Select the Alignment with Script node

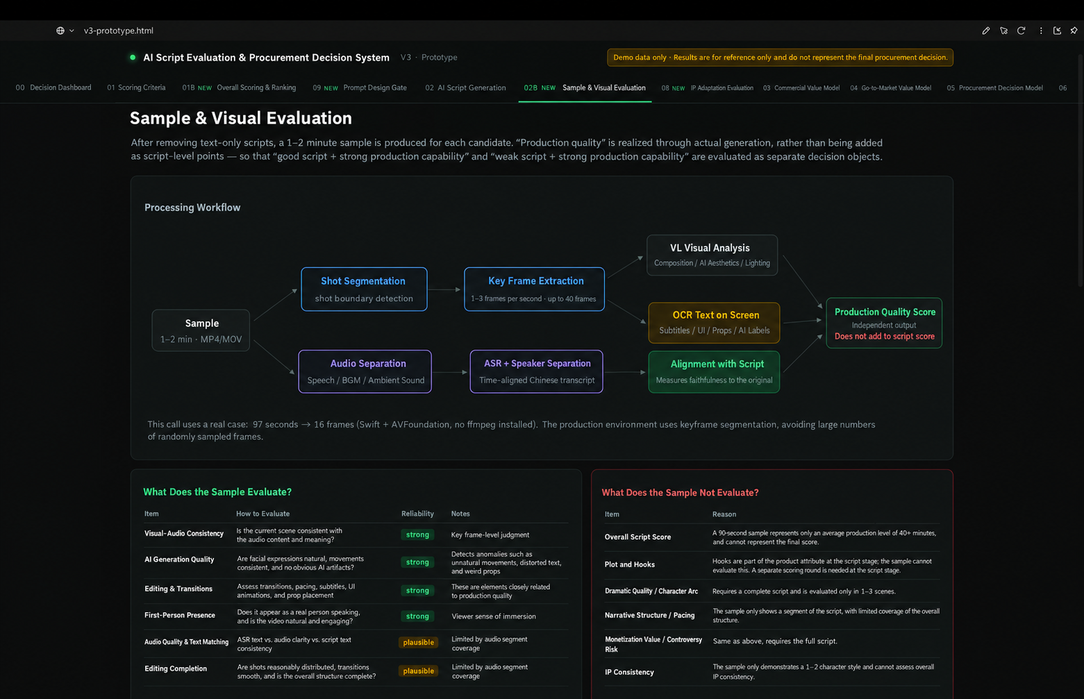coord(714,372)
